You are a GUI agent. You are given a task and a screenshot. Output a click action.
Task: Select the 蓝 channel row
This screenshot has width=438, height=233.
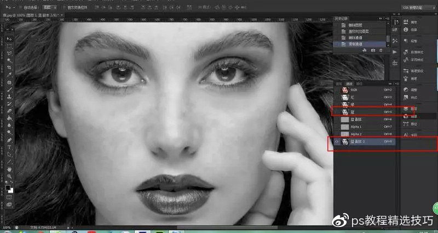point(361,111)
